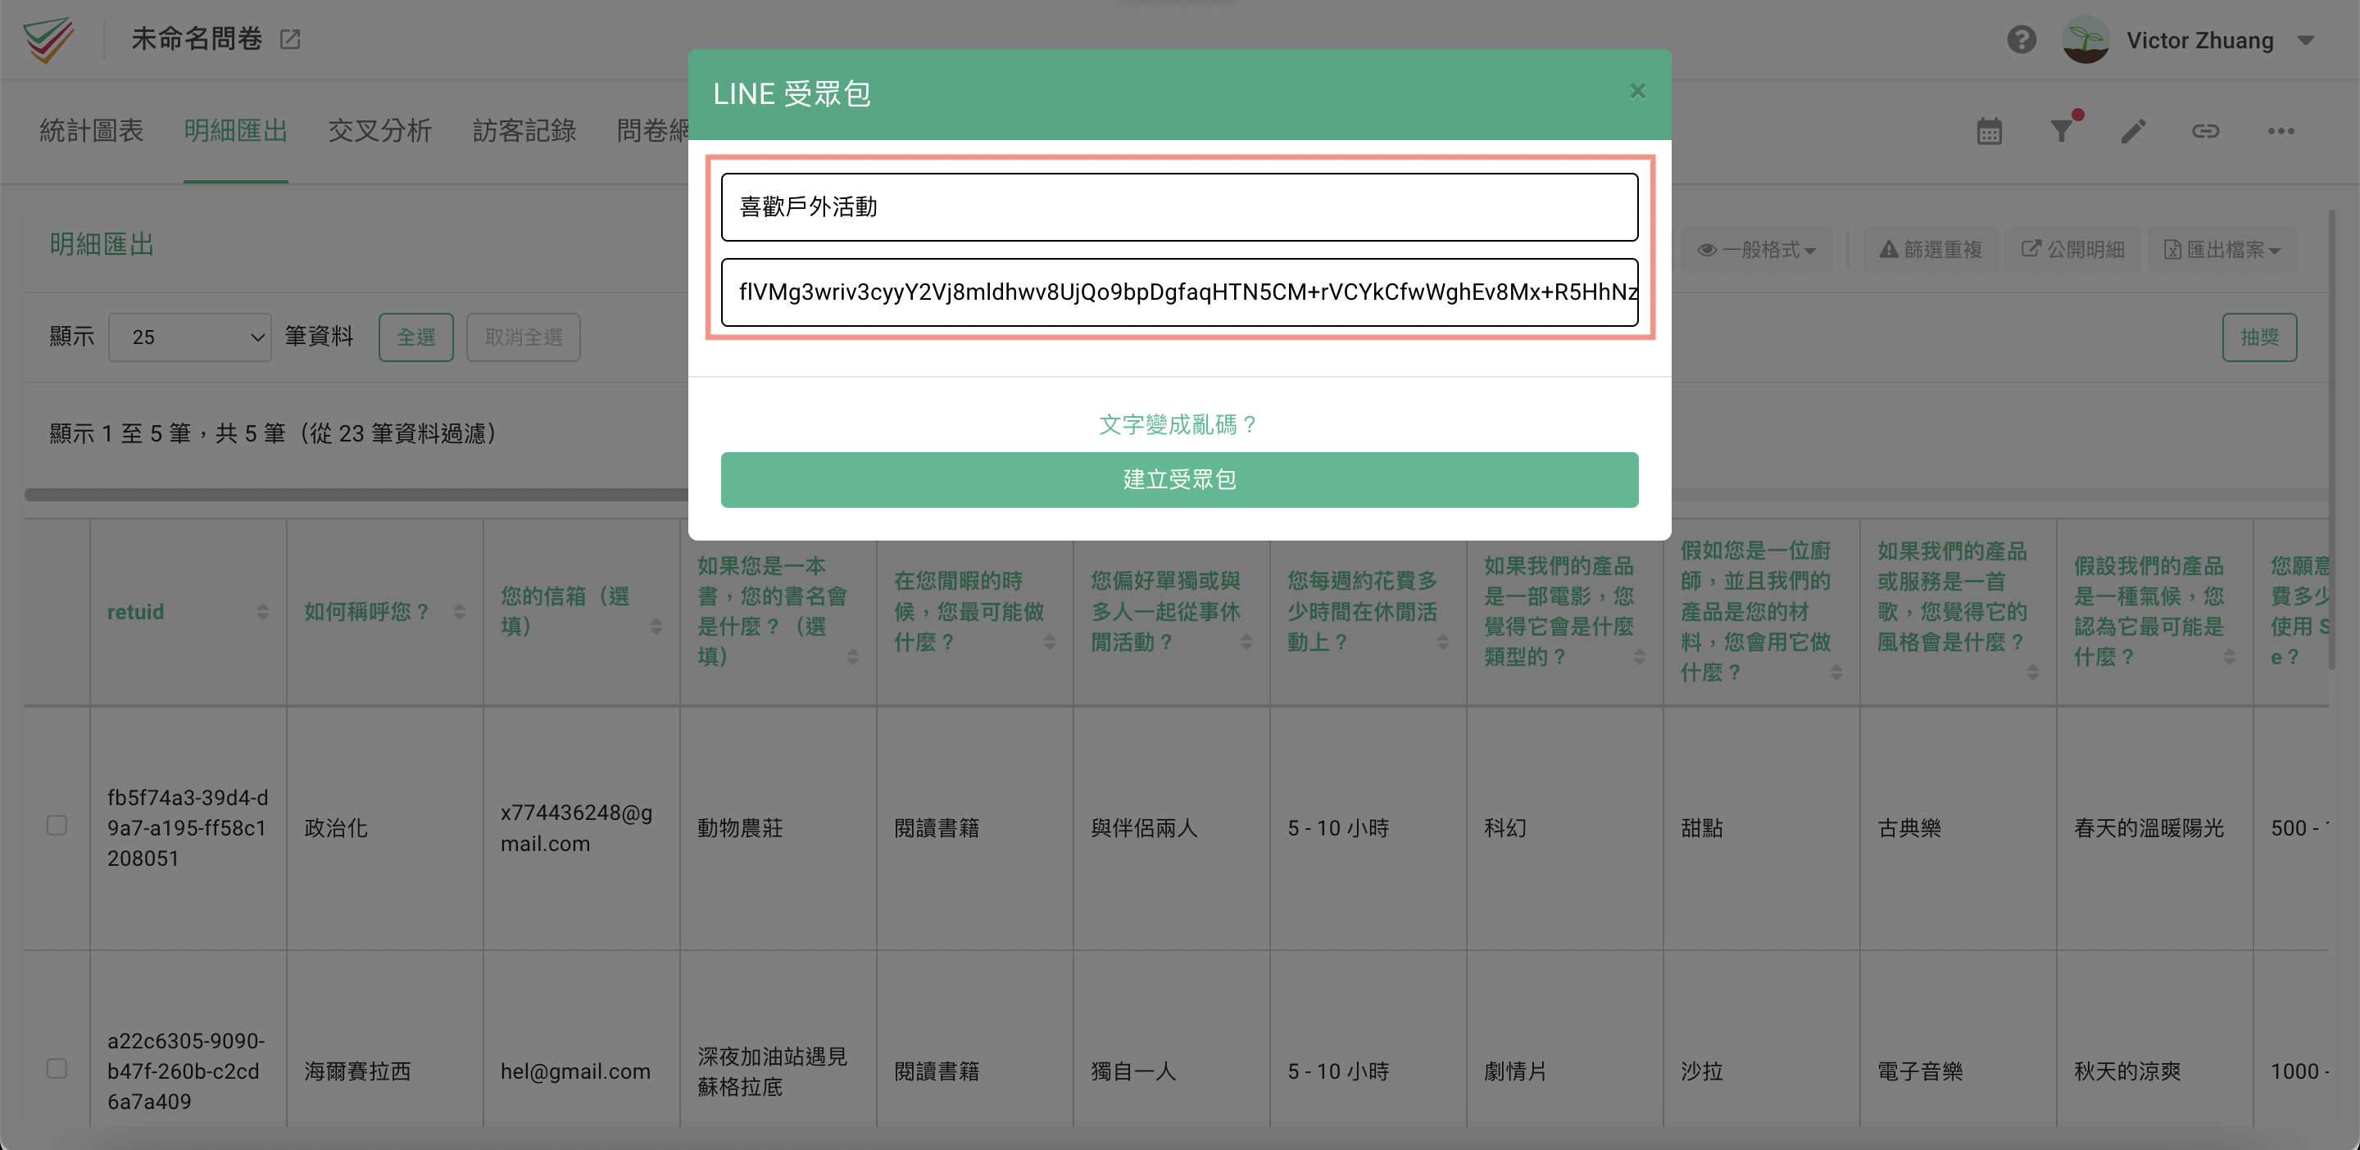Open the 匯出檔案 dropdown

pyautogui.click(x=2222, y=249)
